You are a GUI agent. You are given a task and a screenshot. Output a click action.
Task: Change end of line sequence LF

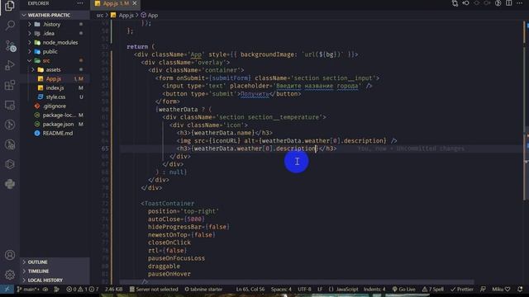(x=320, y=290)
